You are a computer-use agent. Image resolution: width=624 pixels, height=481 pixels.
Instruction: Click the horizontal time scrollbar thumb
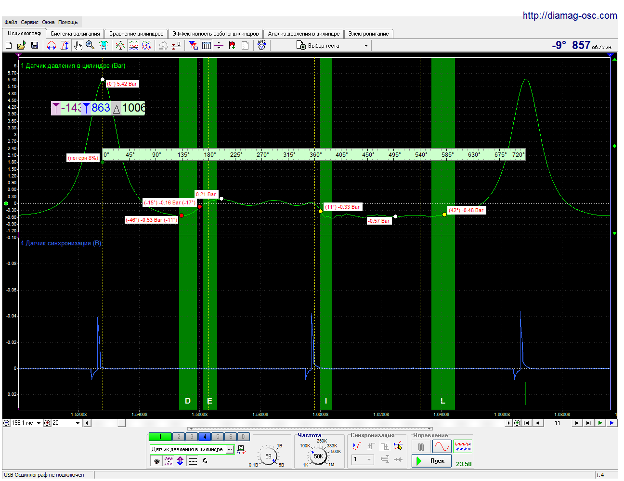click(121, 423)
